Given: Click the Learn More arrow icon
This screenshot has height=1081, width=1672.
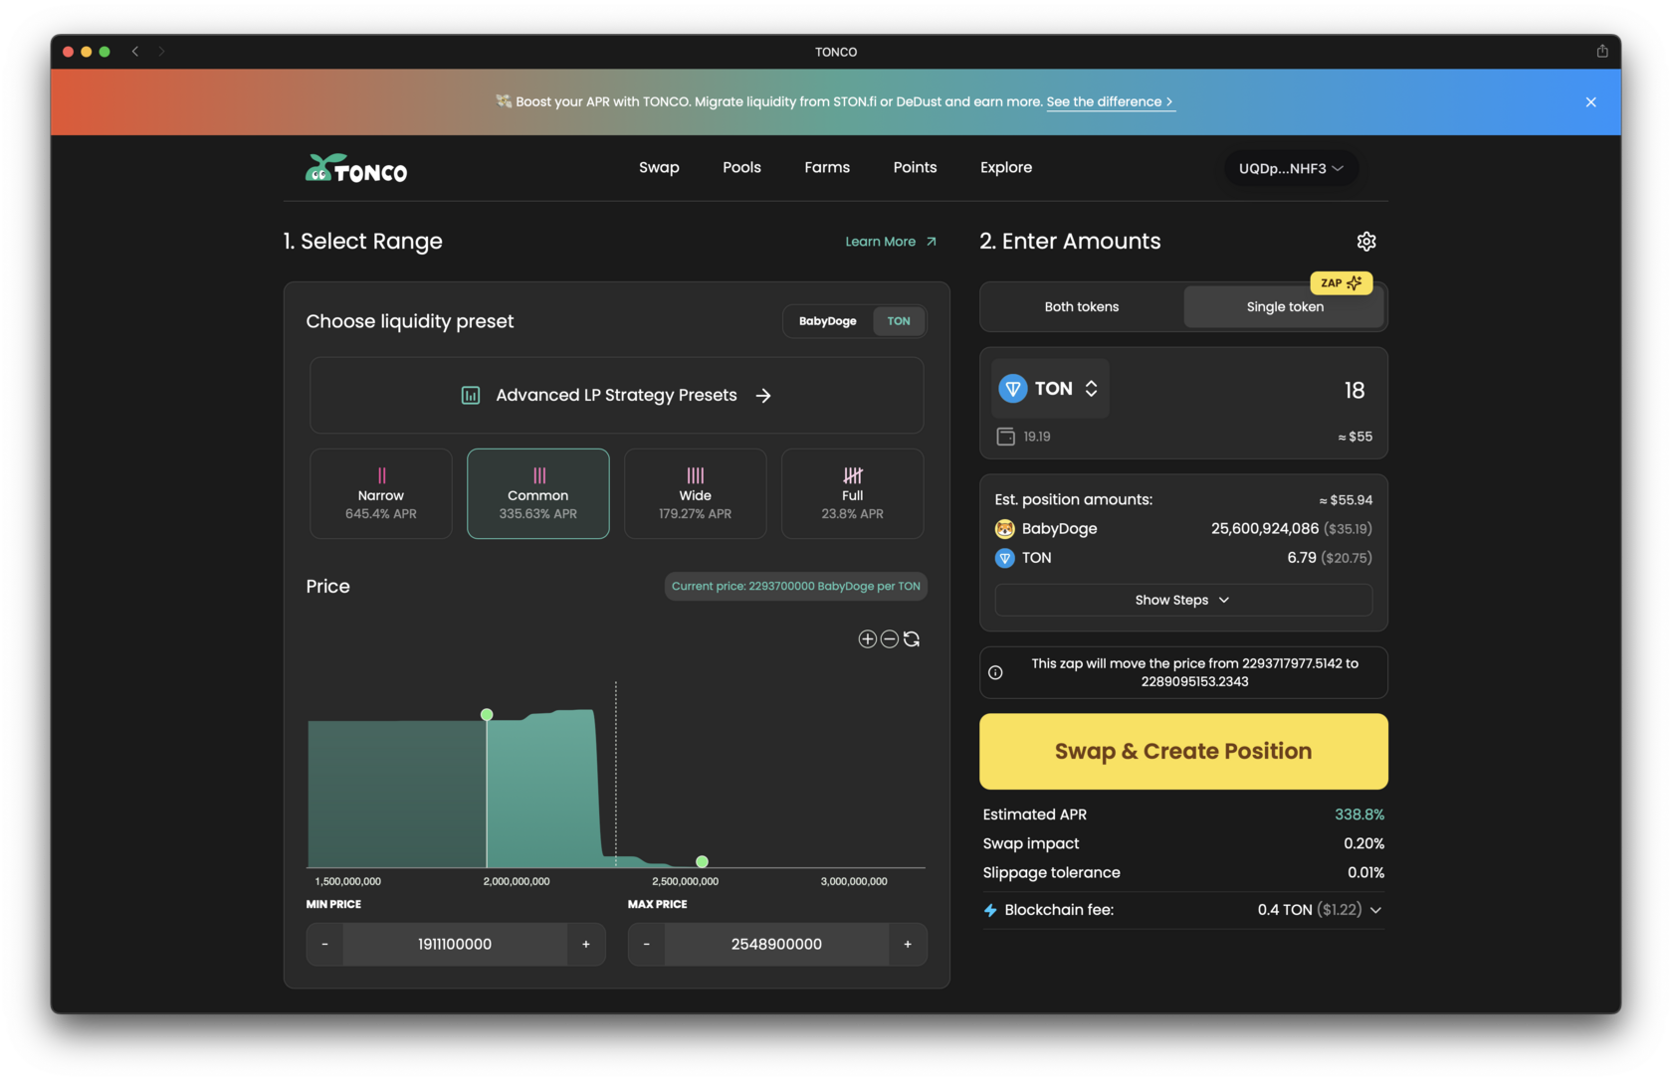Looking at the screenshot, I should (x=932, y=242).
